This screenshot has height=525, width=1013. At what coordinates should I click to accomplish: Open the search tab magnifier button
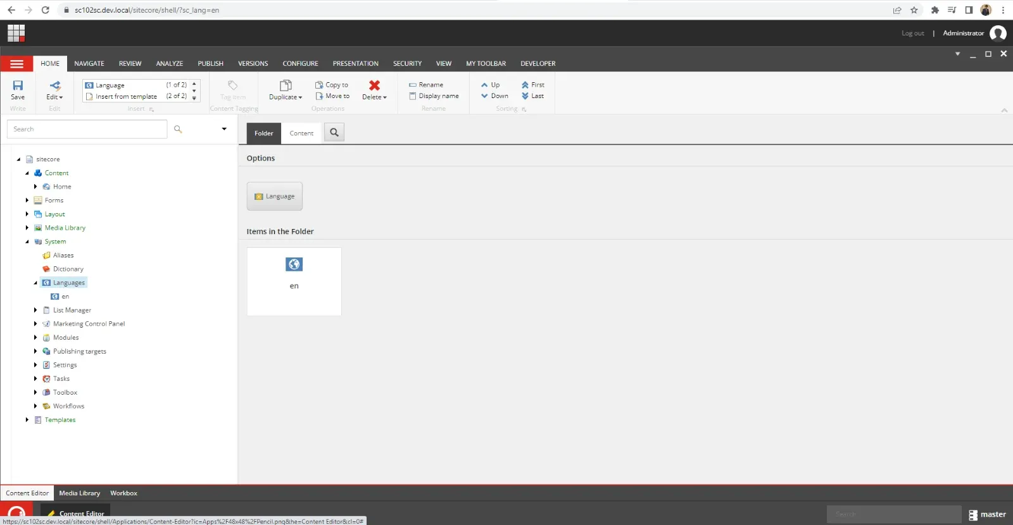(334, 132)
